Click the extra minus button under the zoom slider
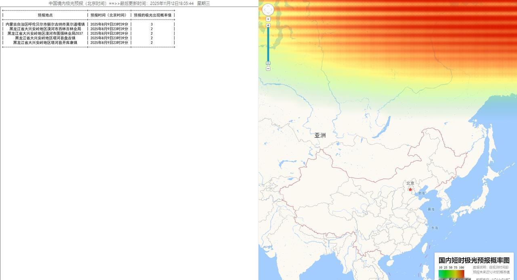Image resolution: width=517 pixels, height=280 pixels. pyautogui.click(x=268, y=68)
